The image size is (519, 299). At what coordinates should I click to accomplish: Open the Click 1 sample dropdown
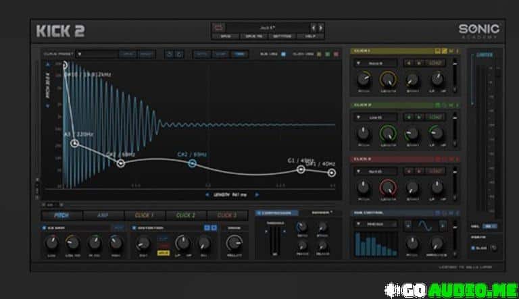[x=376, y=63]
